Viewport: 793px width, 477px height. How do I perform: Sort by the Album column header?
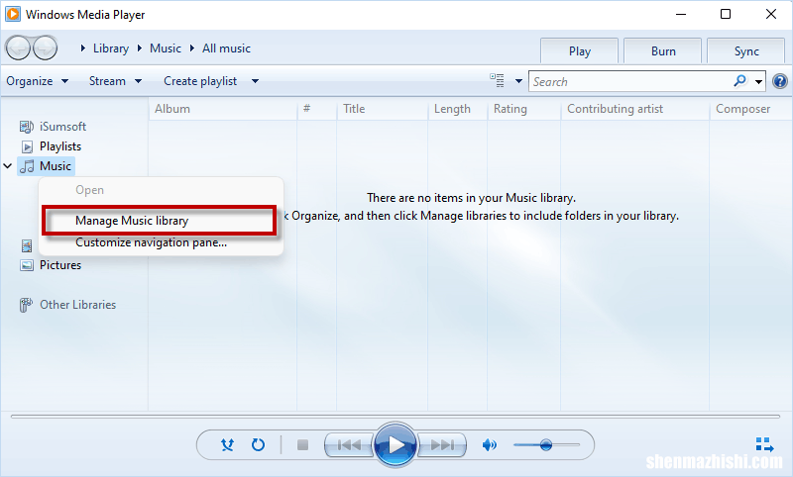coord(222,109)
